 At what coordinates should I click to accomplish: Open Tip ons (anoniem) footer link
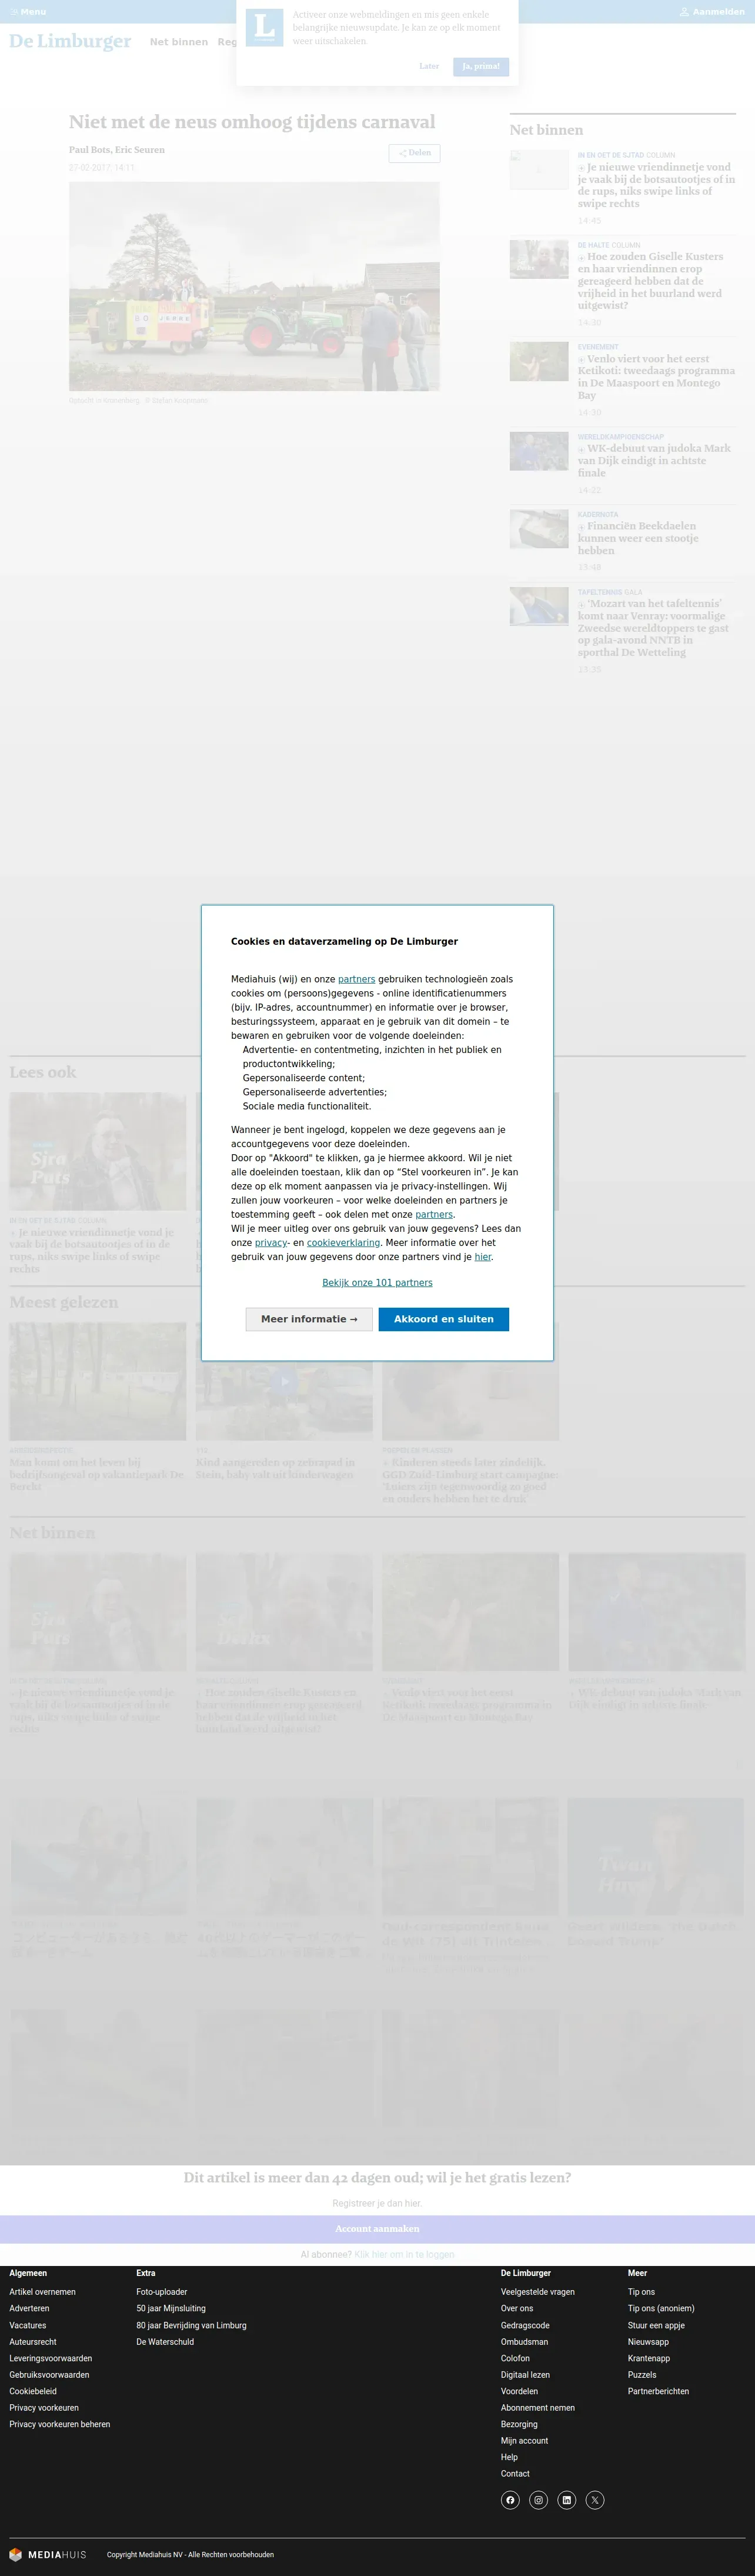point(661,2309)
